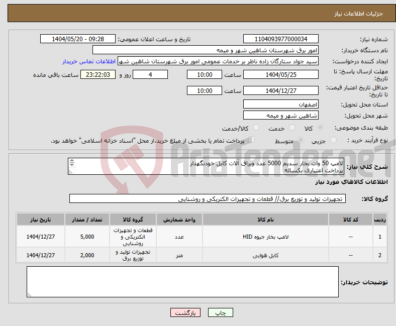Click the کابل هوایی item cell
Image resolution: width=396 pixels, height=326 pixels.
tap(265, 255)
